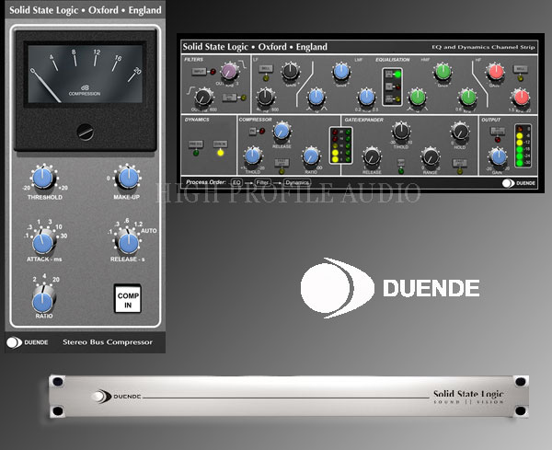Image resolution: width=552 pixels, height=450 pixels.
Task: Click the HMF frequency green knob
Action: pos(468,98)
